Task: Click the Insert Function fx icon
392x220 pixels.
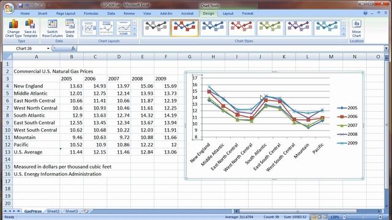Action: [x=73, y=48]
